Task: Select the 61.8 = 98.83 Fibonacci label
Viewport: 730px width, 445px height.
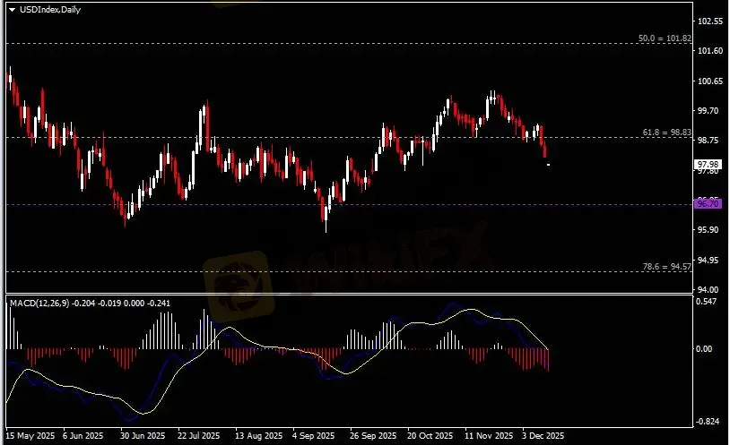Action: 666,133
